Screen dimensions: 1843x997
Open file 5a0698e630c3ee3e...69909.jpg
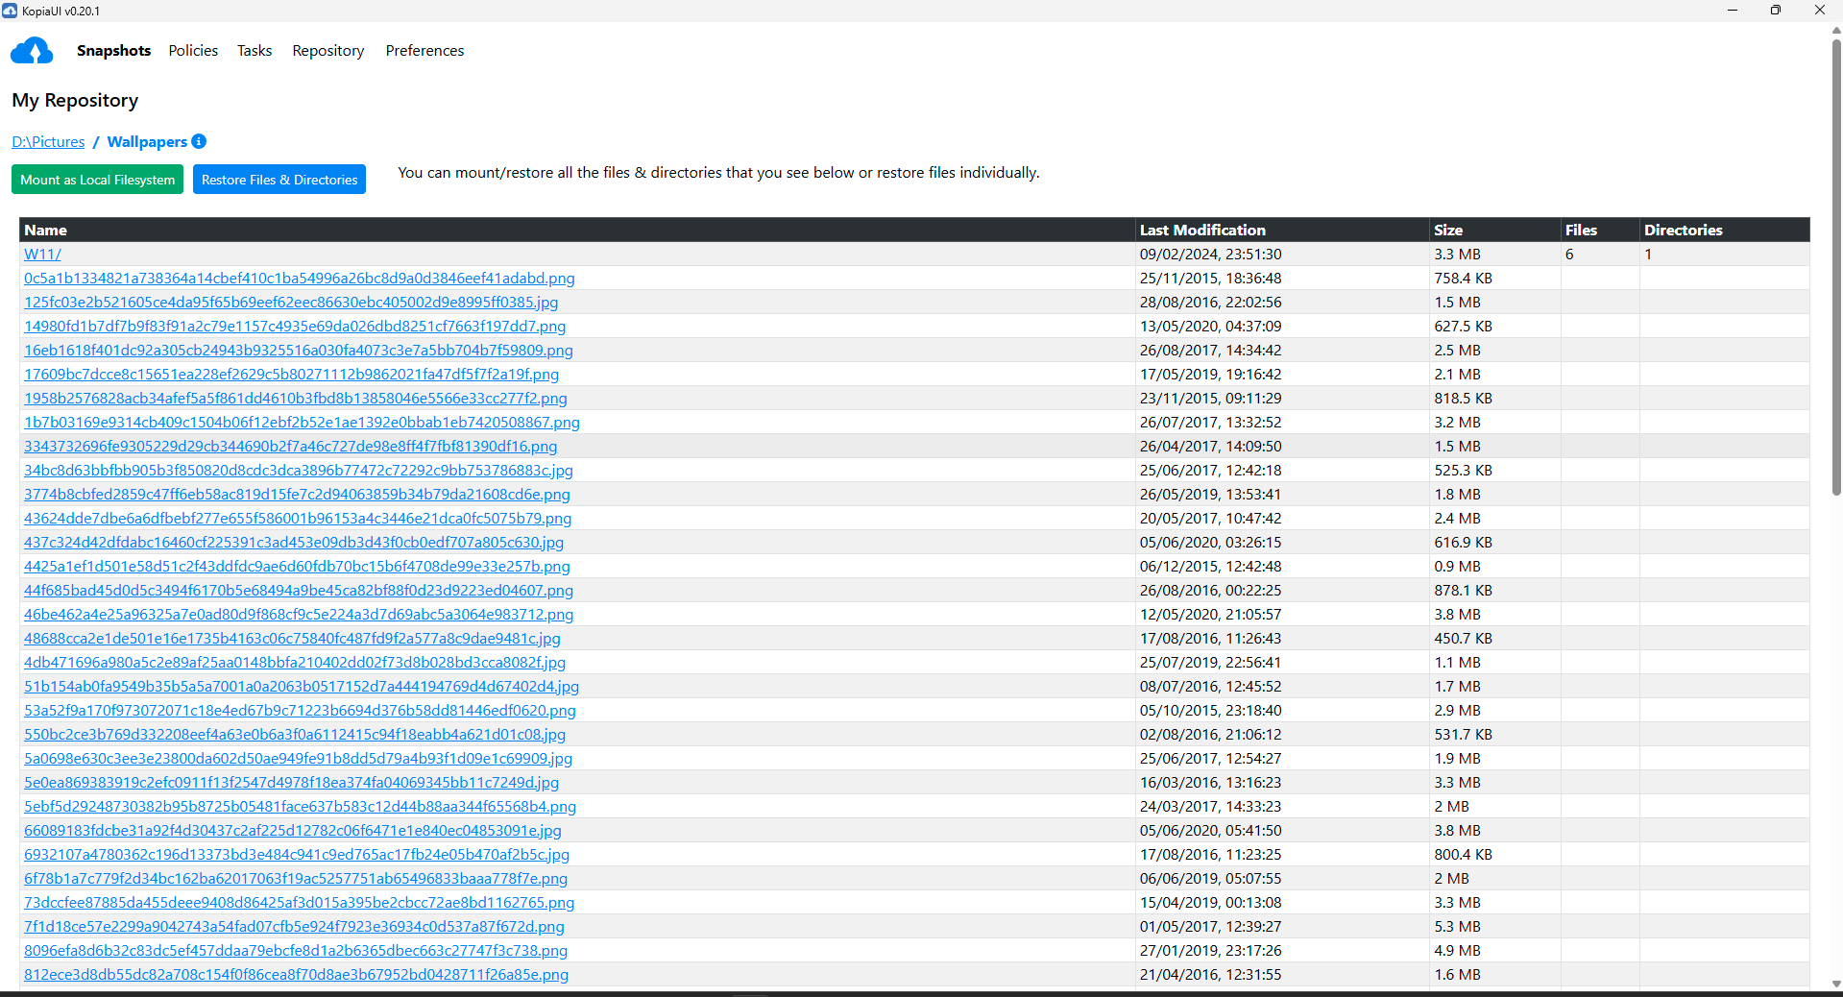tap(298, 759)
